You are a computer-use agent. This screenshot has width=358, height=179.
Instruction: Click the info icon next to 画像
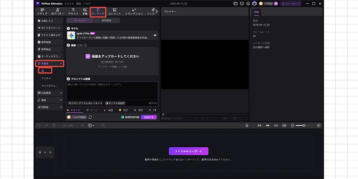85,45
